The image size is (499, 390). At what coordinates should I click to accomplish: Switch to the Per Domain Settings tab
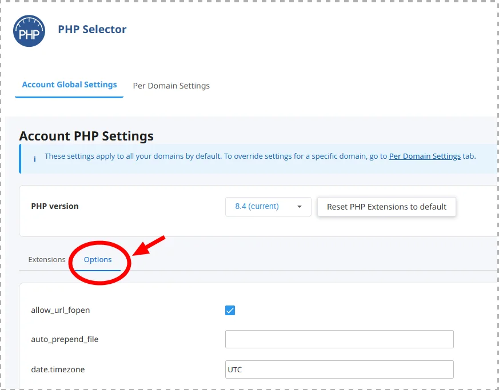point(171,86)
